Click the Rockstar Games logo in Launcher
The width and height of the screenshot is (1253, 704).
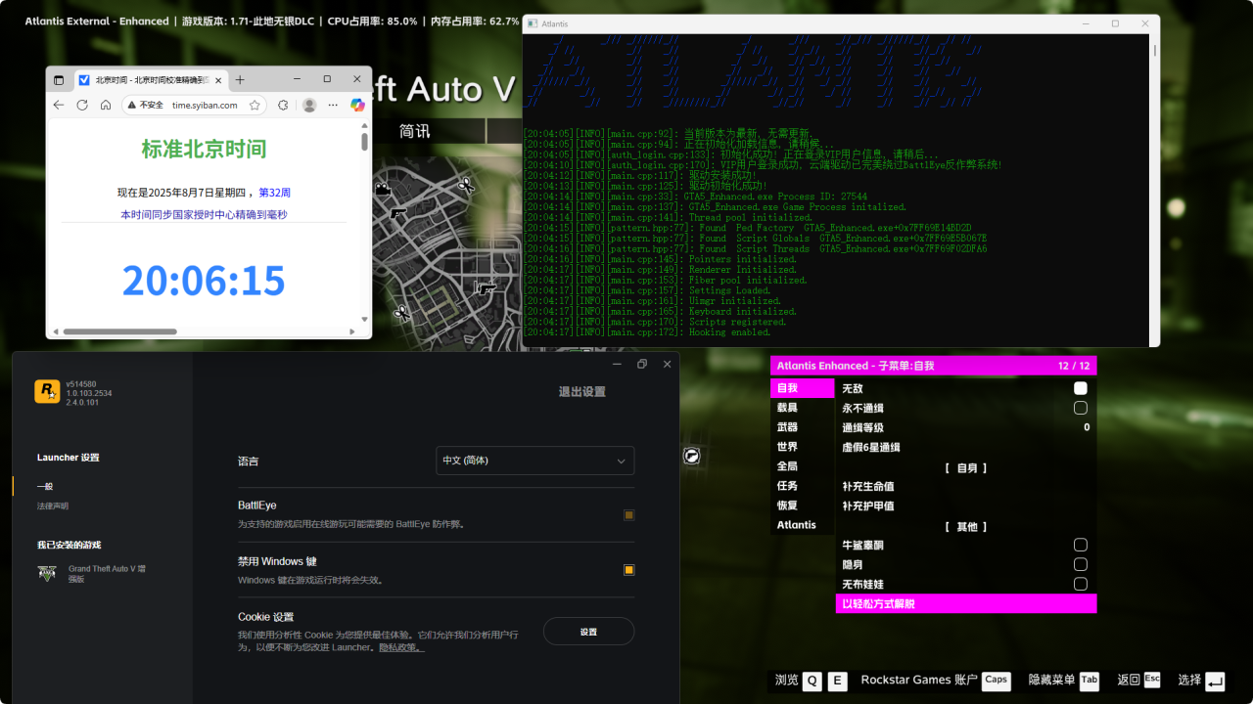47,391
